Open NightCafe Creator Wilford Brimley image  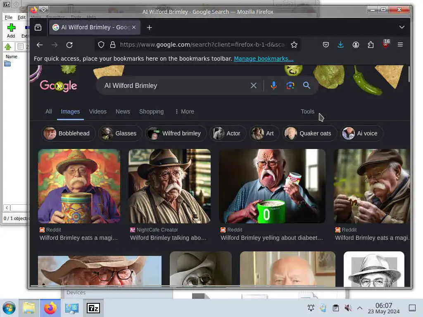coord(169,186)
